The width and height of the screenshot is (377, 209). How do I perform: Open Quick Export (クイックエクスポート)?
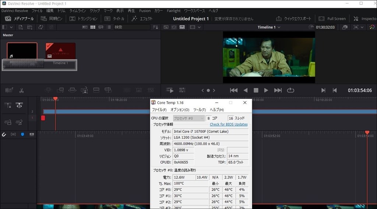[293, 18]
